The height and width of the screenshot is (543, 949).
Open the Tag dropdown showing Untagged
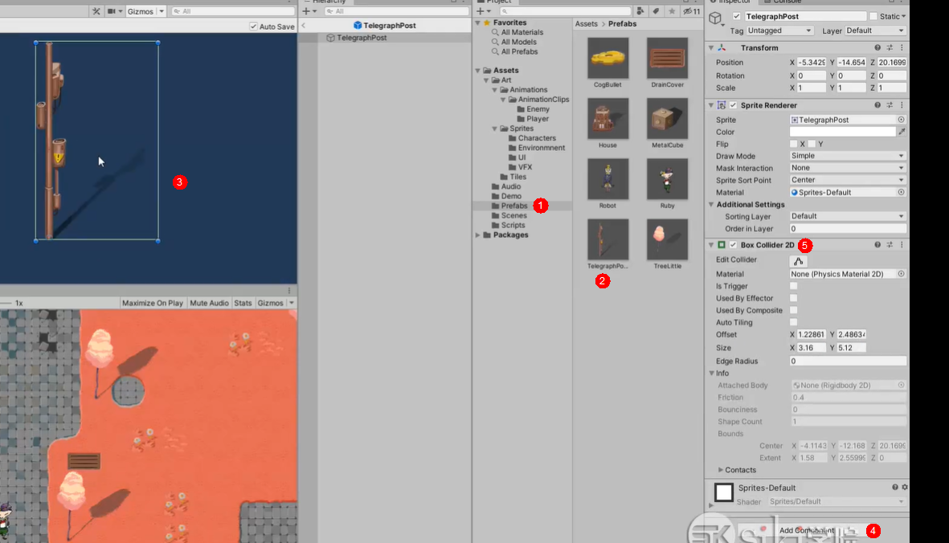tap(779, 31)
